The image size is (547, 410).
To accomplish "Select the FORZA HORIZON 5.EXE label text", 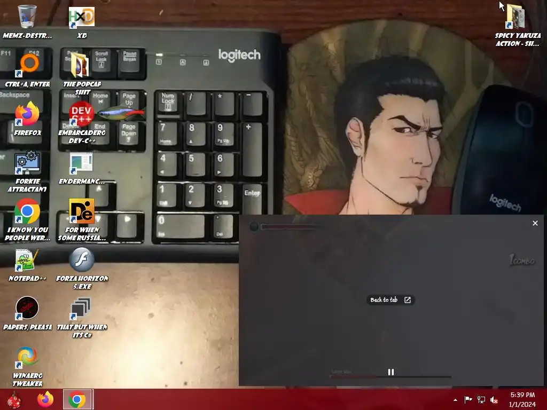I will tap(82, 282).
